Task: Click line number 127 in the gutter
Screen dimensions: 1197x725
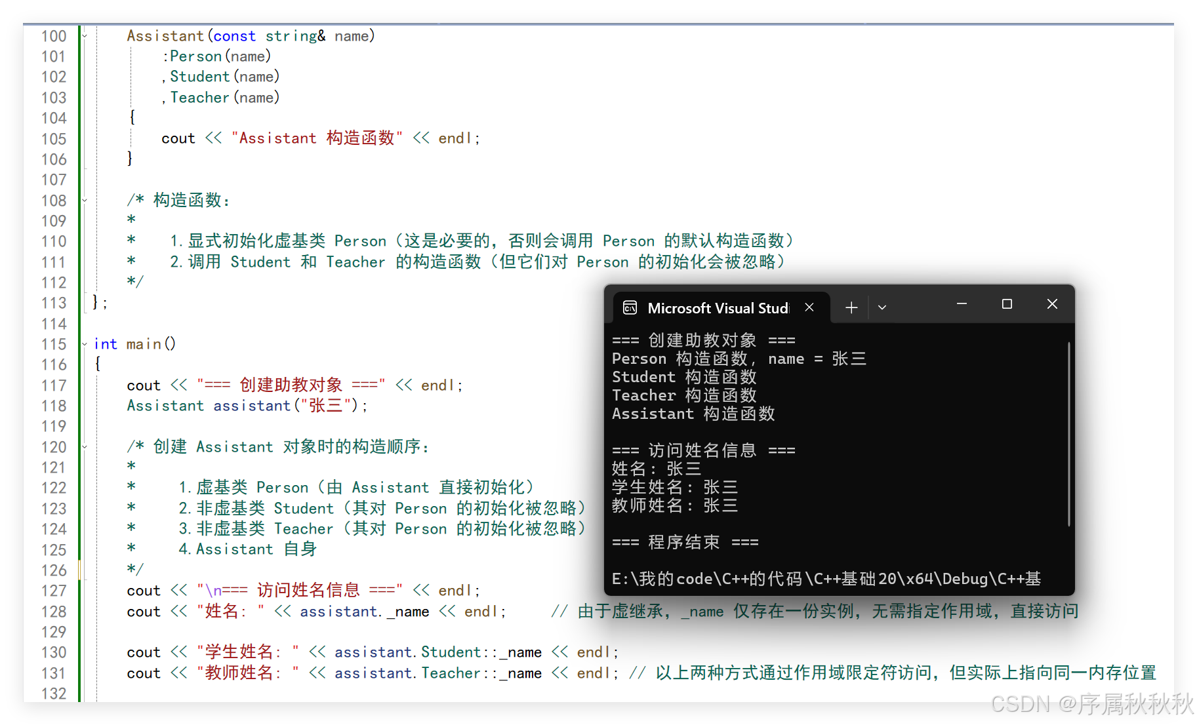Action: click(54, 591)
